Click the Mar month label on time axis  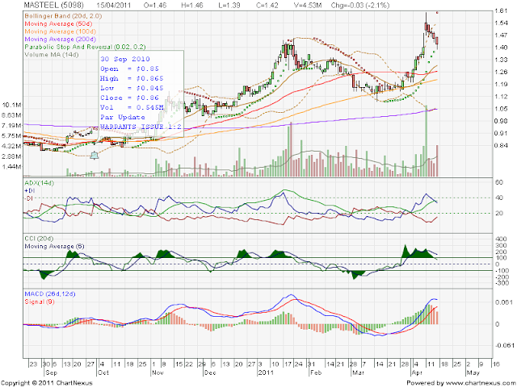358,372
